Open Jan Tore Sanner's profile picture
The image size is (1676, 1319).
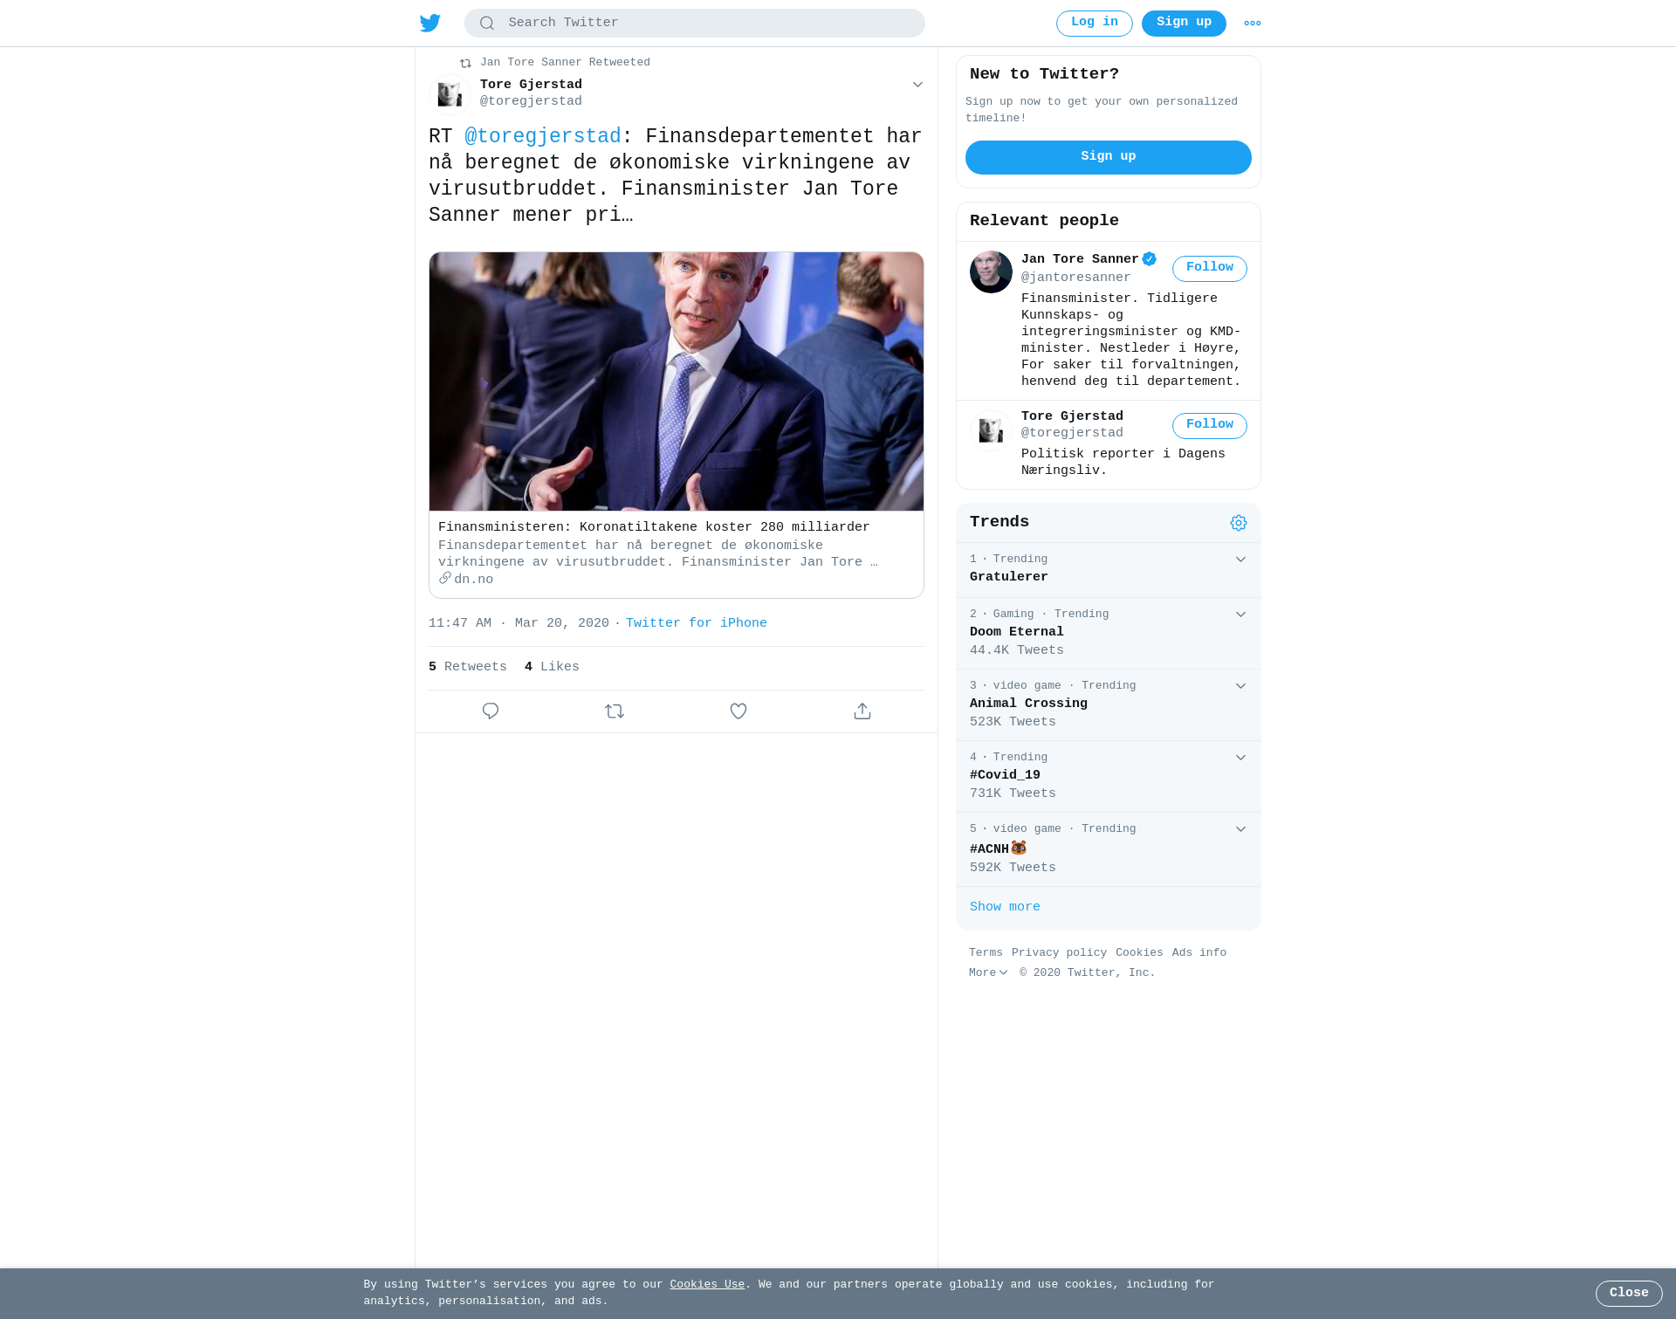click(x=991, y=272)
